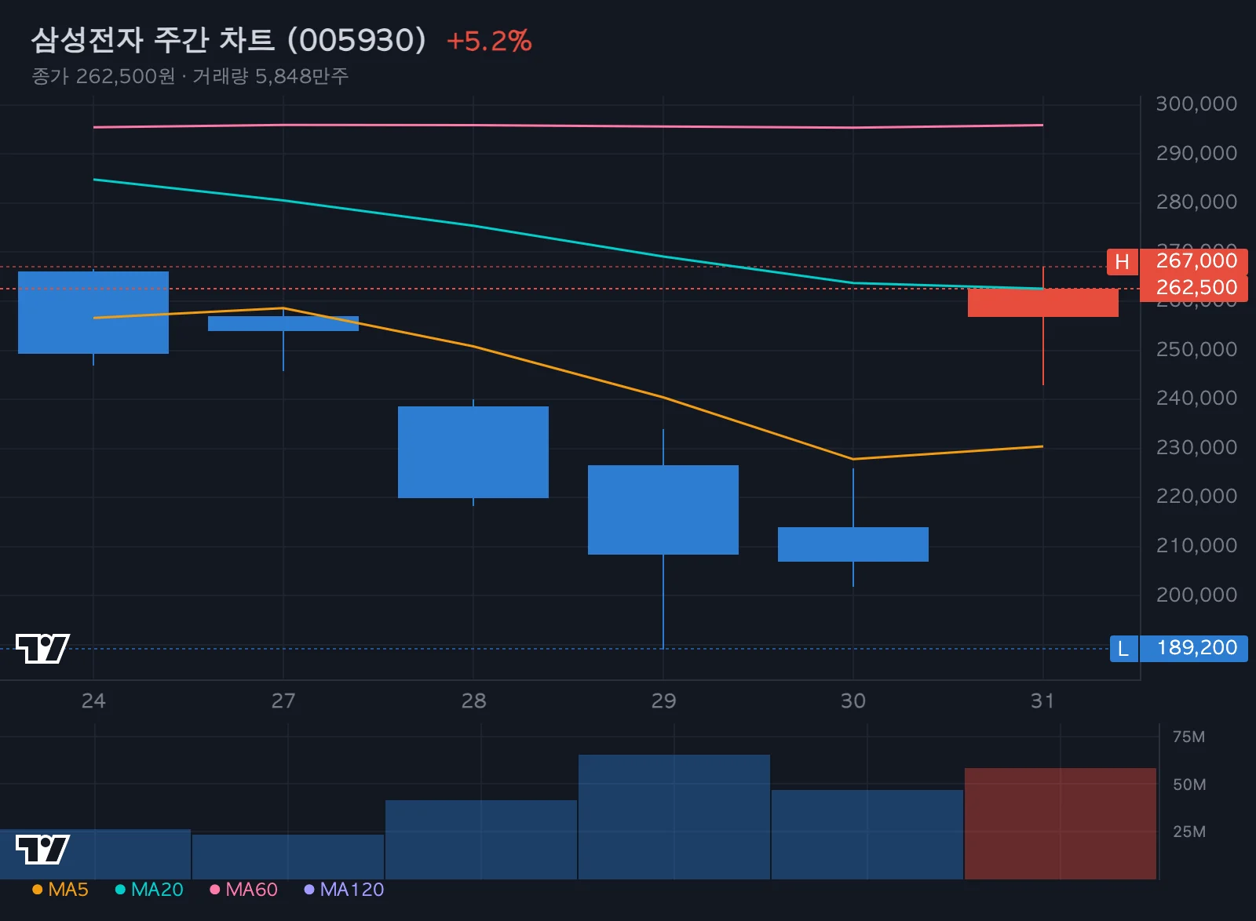Click the orange MA5 line on chart
This screenshot has width=1256, height=921.
click(568, 372)
